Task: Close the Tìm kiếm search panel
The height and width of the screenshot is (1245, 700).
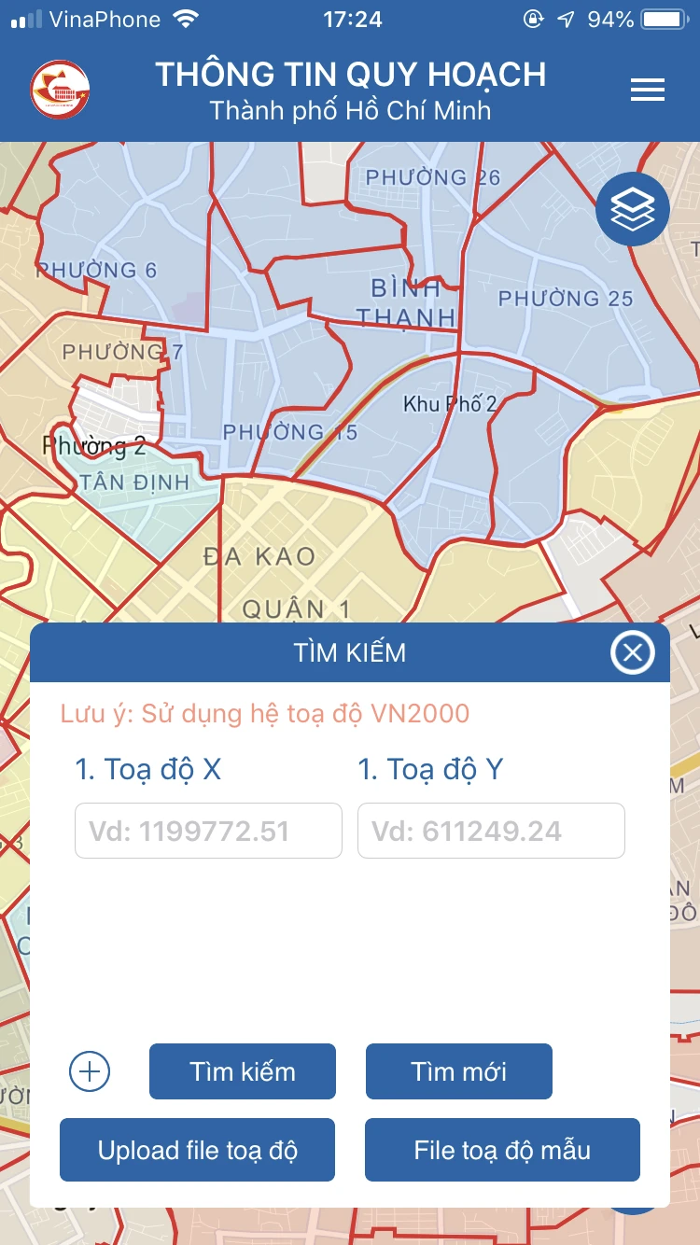Action: click(x=633, y=652)
